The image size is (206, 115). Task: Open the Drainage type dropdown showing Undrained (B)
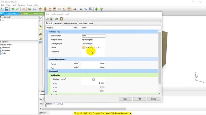click(x=93, y=43)
